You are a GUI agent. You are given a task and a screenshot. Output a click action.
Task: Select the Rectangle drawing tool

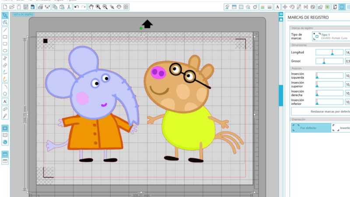click(5, 37)
